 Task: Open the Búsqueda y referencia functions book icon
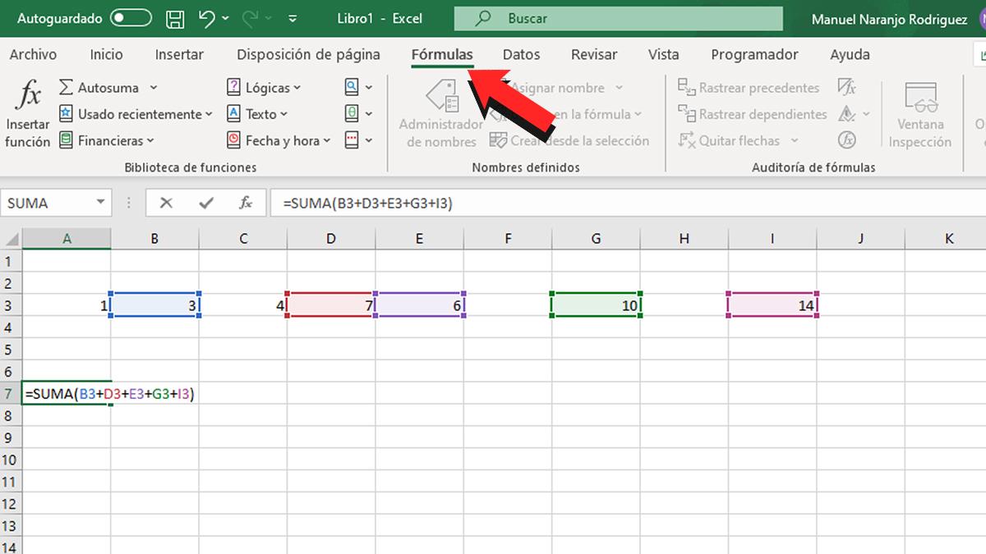(353, 87)
